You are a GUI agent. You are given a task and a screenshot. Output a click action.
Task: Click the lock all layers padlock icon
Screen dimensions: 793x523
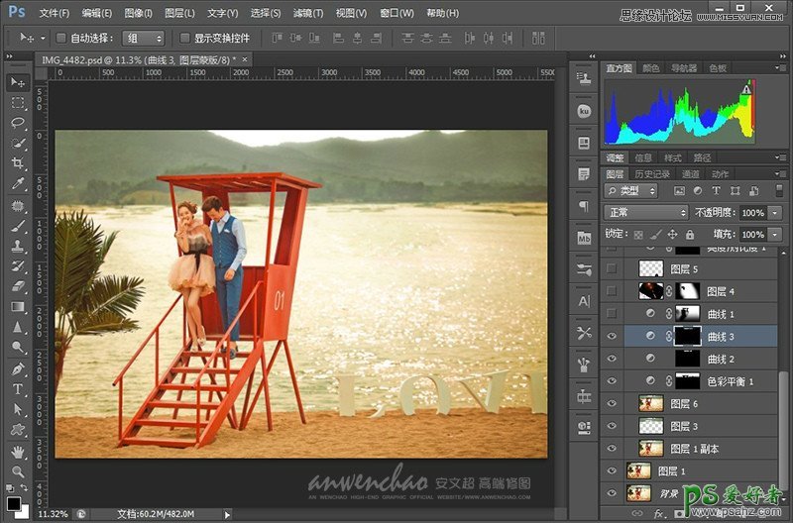point(689,235)
